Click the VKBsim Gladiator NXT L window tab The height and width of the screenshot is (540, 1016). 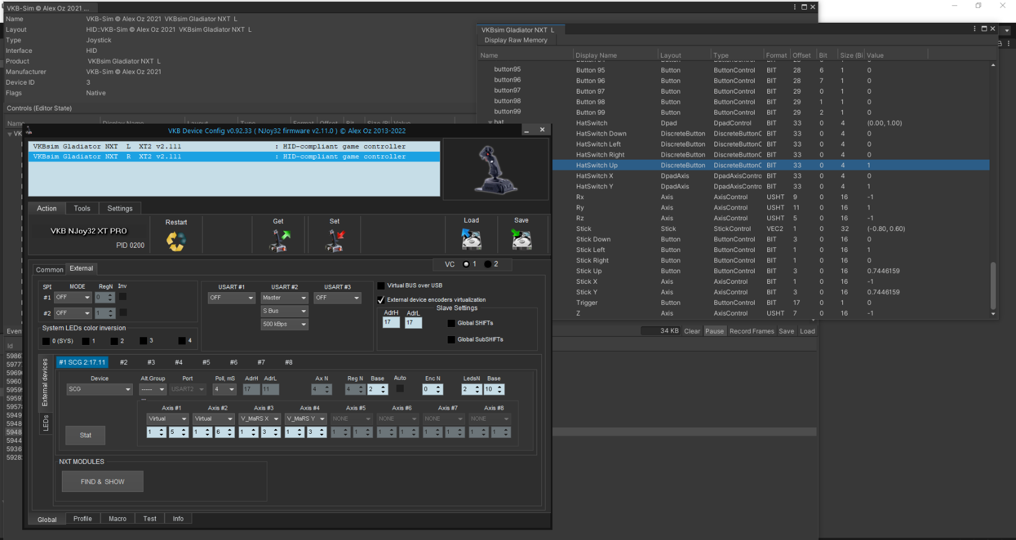click(x=517, y=29)
